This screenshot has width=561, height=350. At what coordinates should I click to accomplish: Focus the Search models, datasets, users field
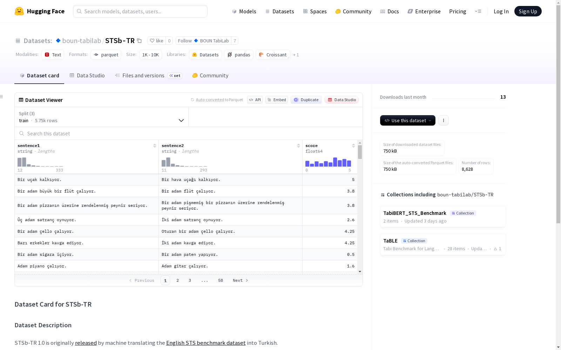click(140, 11)
